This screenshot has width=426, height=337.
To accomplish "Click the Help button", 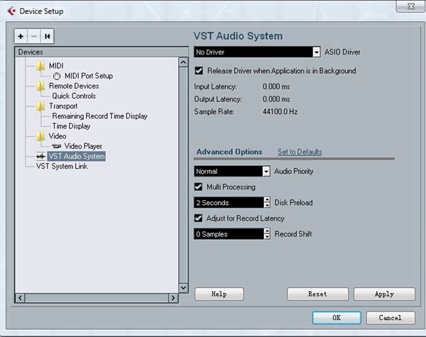I will click(x=219, y=294).
